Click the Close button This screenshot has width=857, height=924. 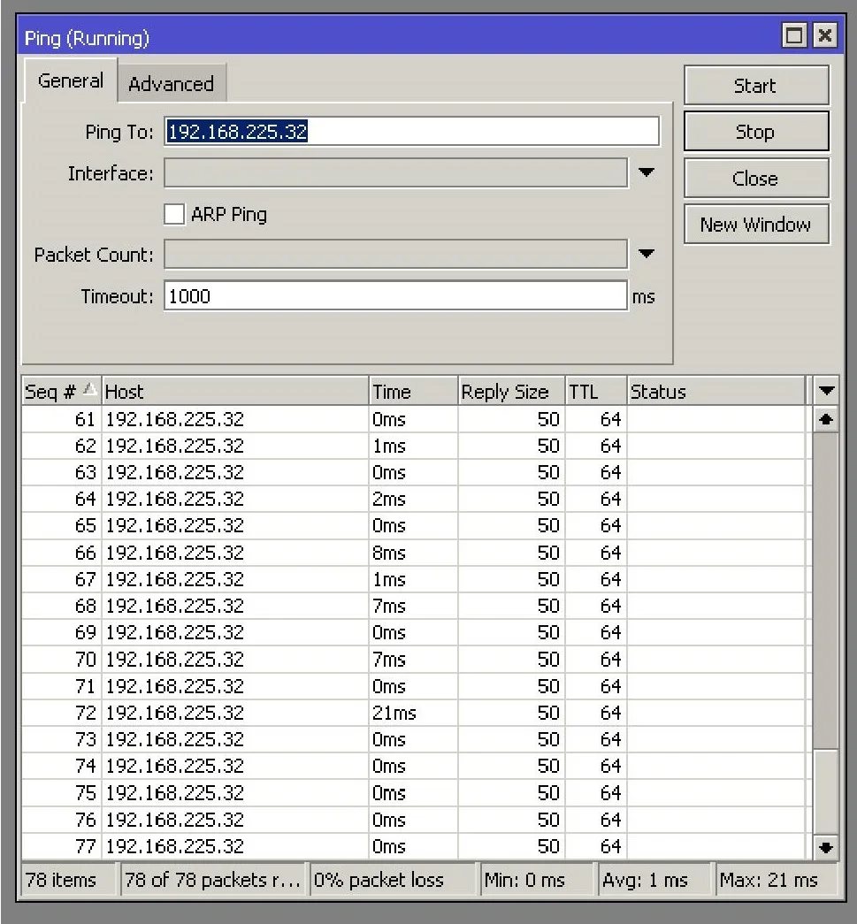(x=755, y=179)
